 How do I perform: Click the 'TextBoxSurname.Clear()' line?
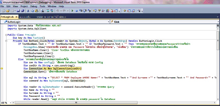(38, 53)
